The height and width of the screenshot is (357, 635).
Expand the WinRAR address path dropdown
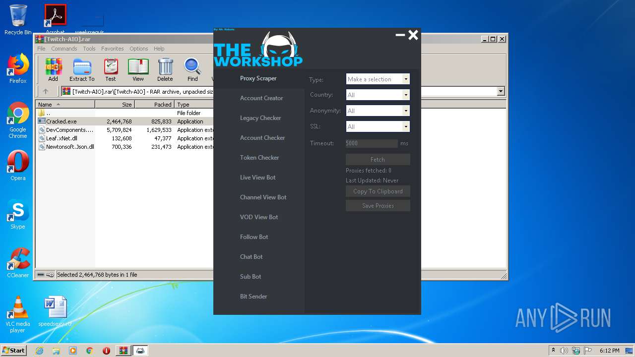click(x=501, y=91)
